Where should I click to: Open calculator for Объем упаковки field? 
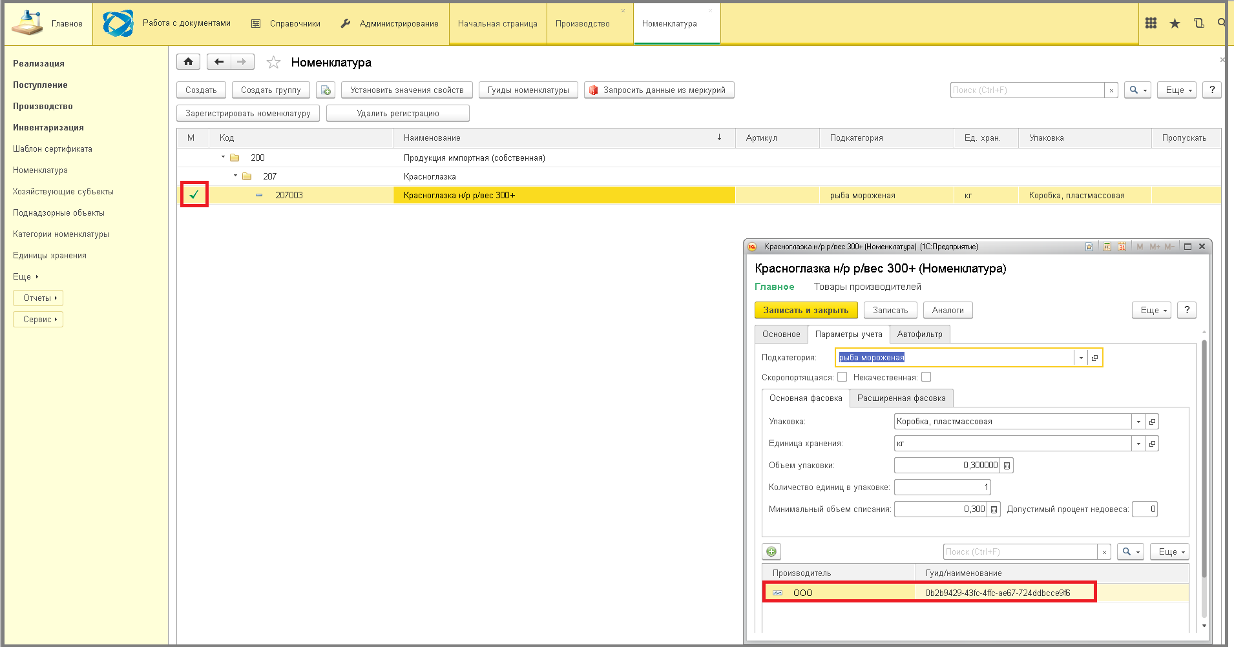pos(1007,466)
